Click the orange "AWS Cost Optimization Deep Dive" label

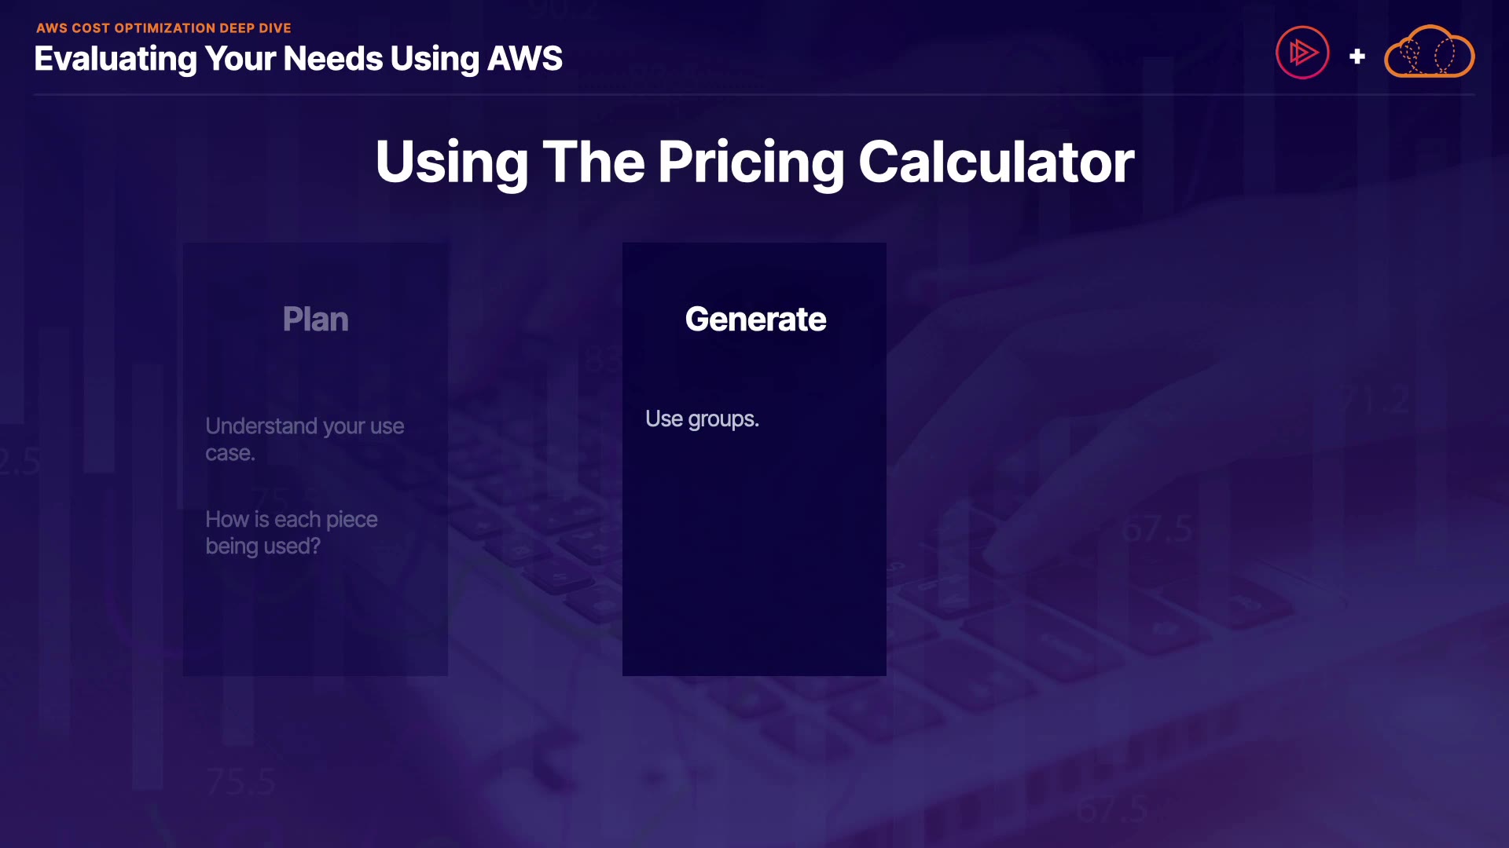pyautogui.click(x=163, y=28)
